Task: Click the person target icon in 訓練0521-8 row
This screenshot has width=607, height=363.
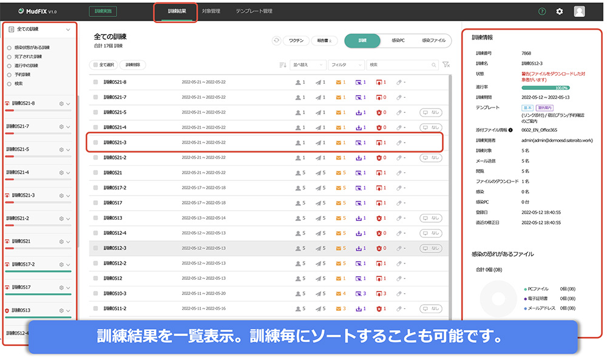Action: pos(298,83)
